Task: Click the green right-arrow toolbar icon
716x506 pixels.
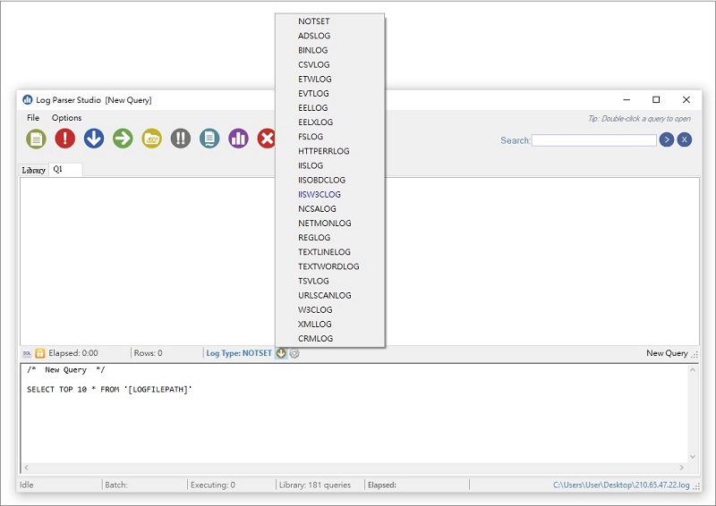Action: [x=123, y=139]
